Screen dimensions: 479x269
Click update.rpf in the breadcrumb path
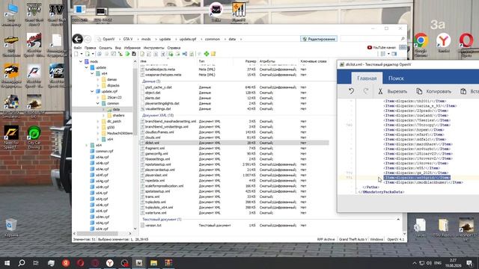point(188,39)
